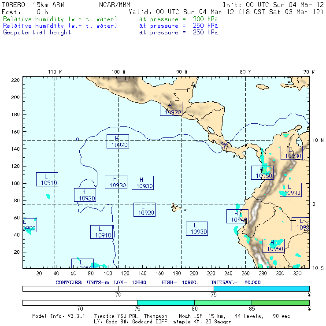Click the 80–85% light green swatch

tap(223, 303)
